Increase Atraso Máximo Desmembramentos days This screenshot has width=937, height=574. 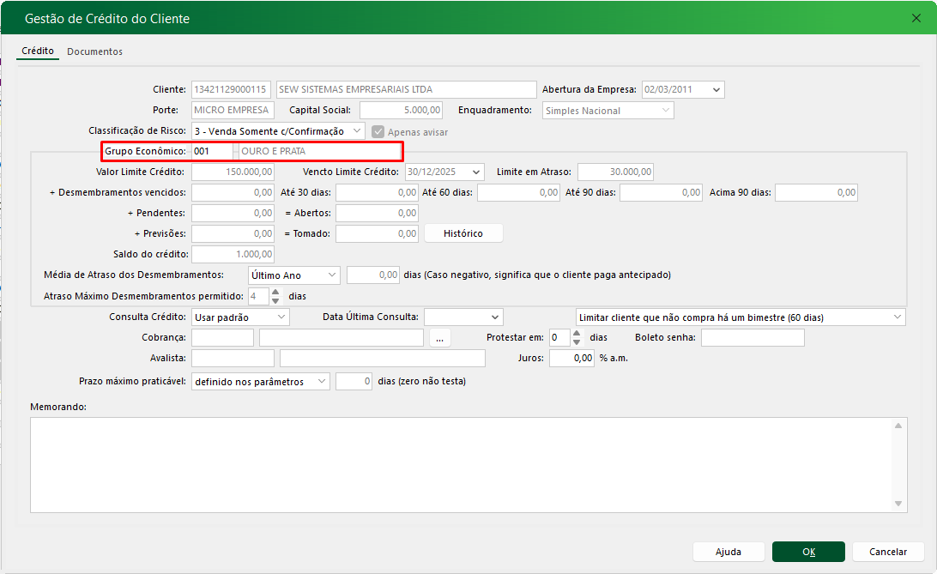(275, 292)
